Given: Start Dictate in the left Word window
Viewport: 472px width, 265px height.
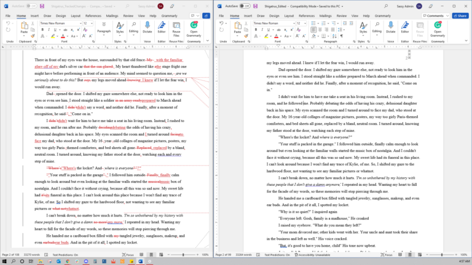Looking at the screenshot, I should [x=147, y=28].
